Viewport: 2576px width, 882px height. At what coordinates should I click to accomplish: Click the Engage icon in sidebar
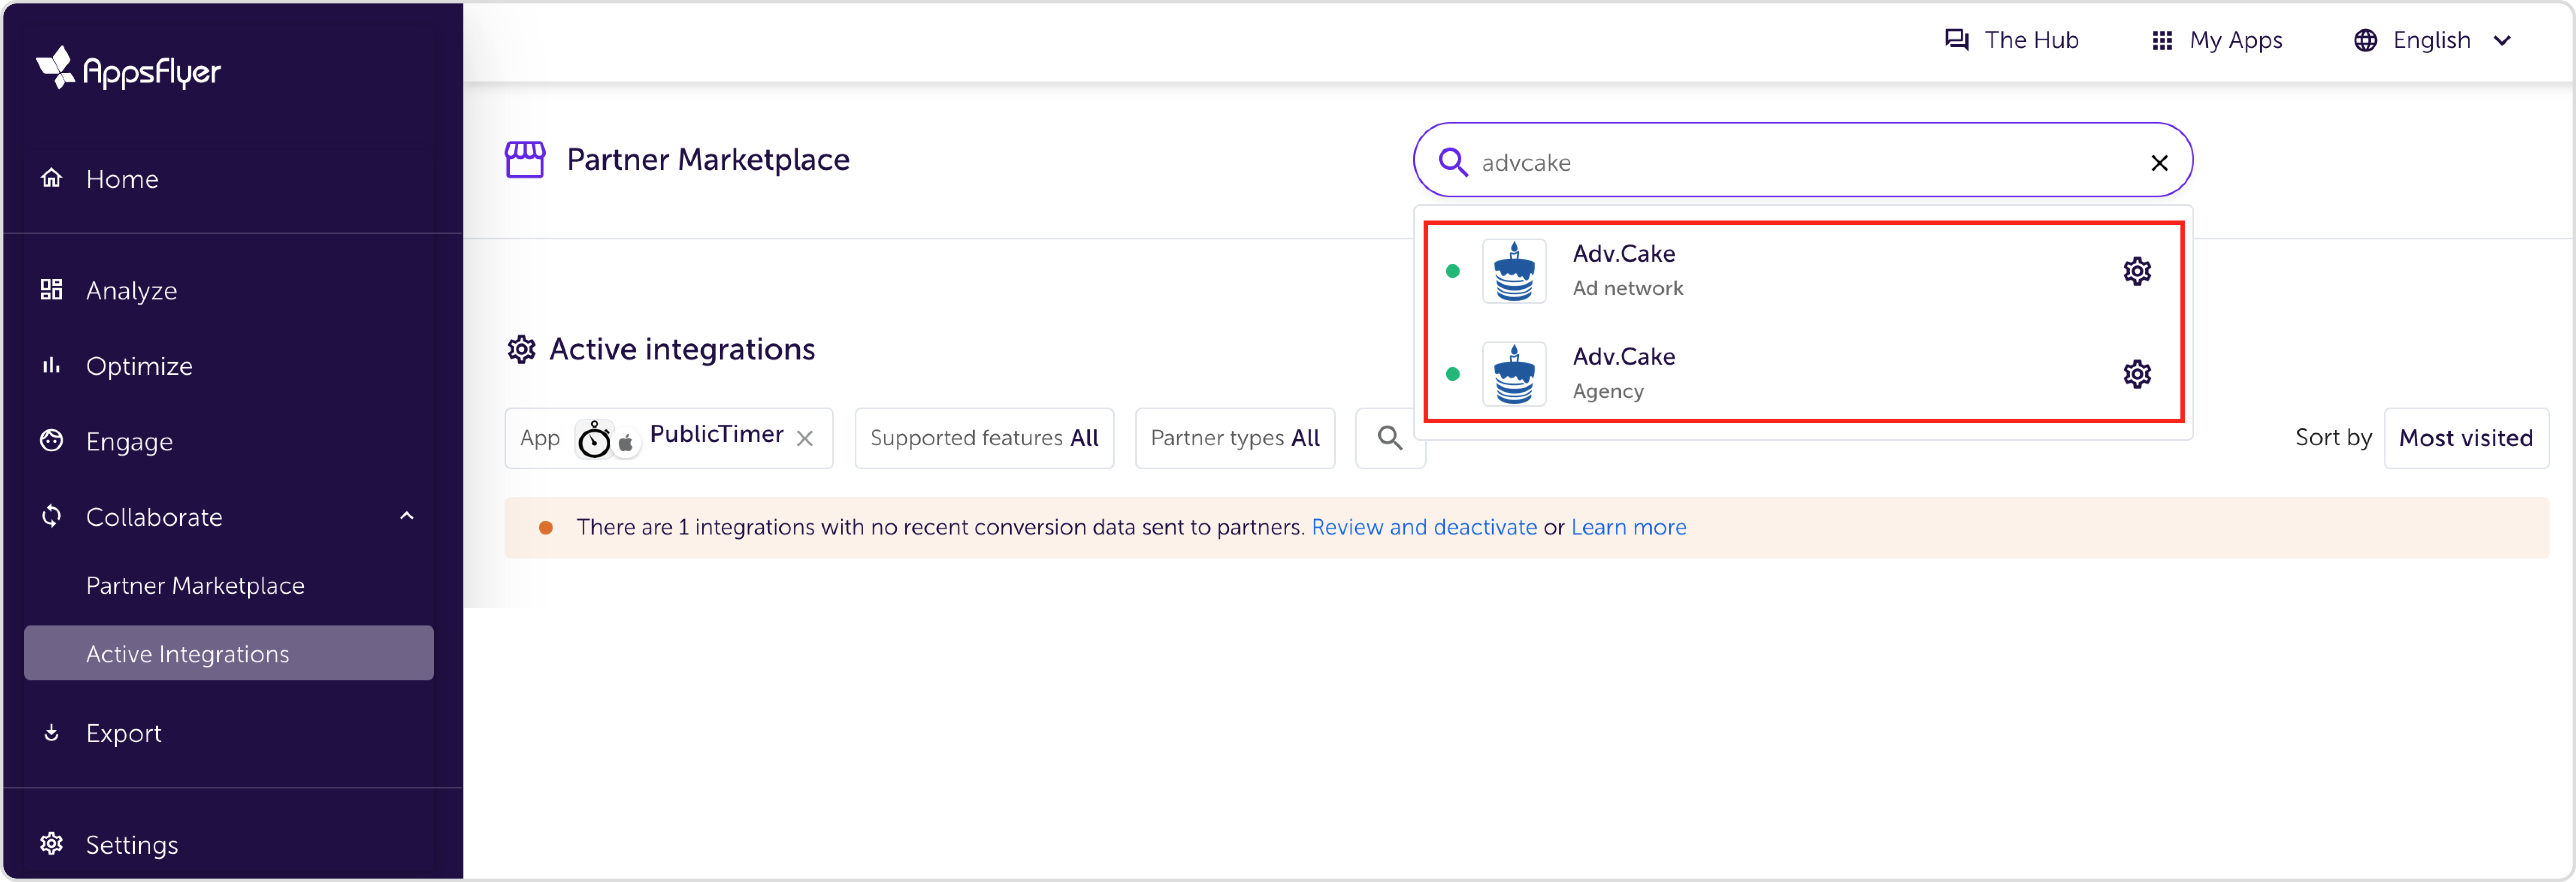[51, 440]
